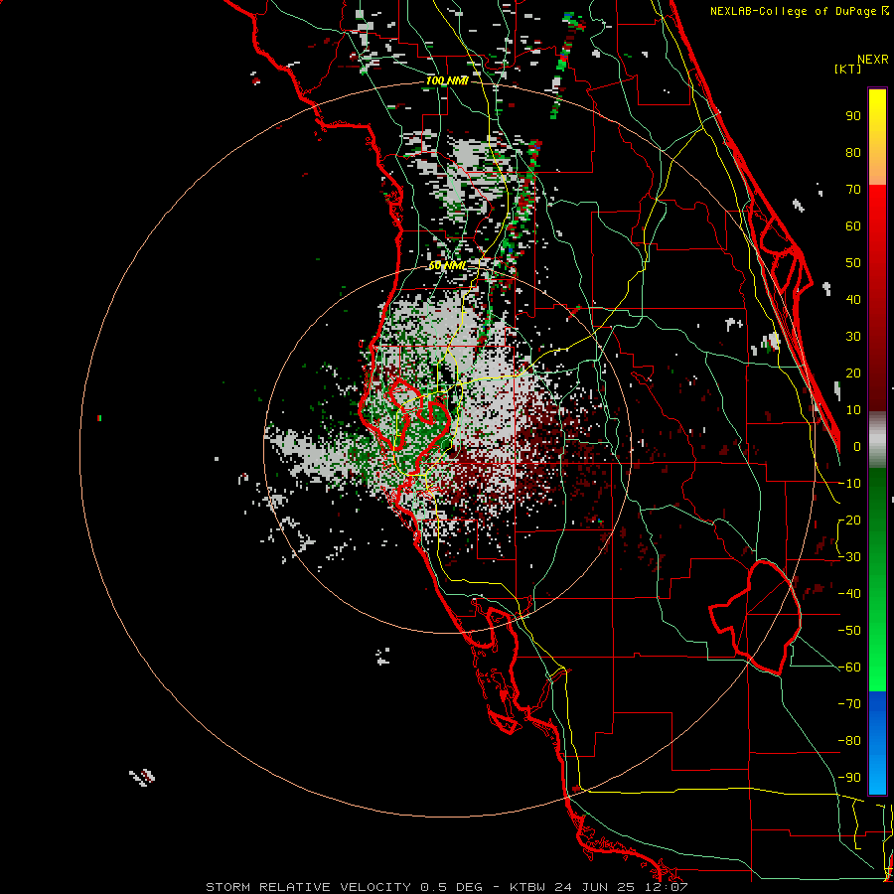Click the positive 70 kt scale value
This screenshot has width=894, height=894.
[x=853, y=190]
